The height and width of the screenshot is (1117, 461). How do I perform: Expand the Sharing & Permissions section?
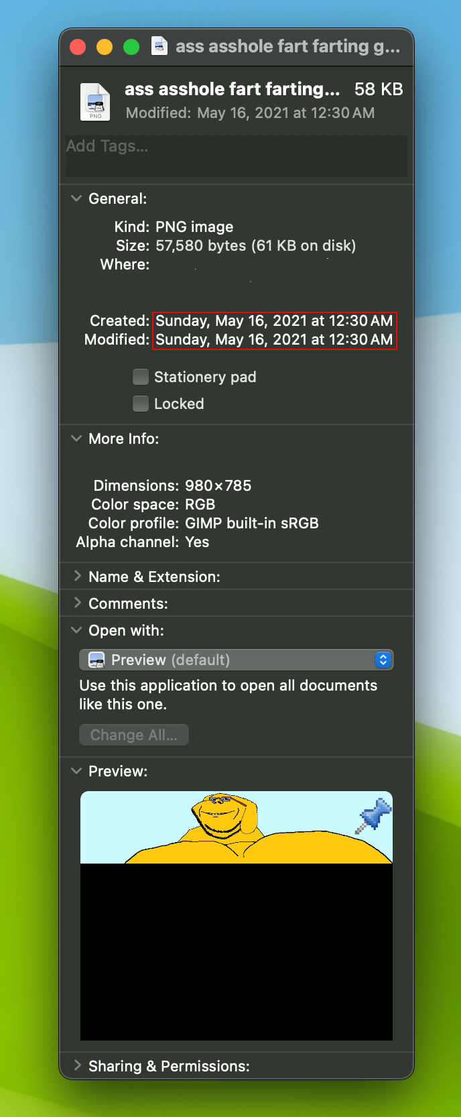[76, 1066]
